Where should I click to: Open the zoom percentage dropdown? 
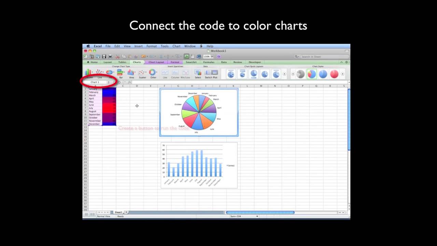click(212, 57)
